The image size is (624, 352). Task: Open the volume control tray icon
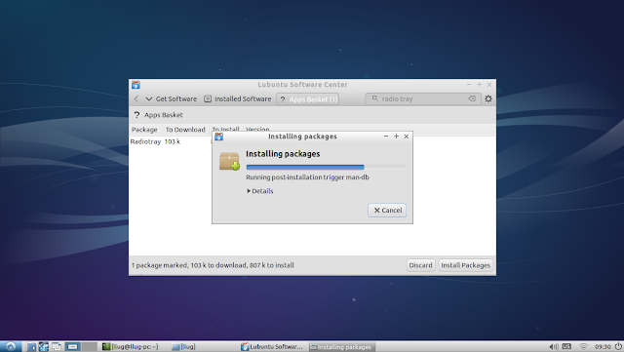click(553, 346)
